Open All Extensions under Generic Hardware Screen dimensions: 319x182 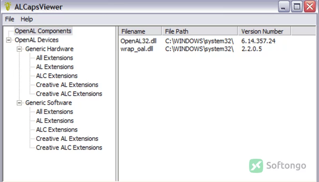(x=55, y=58)
